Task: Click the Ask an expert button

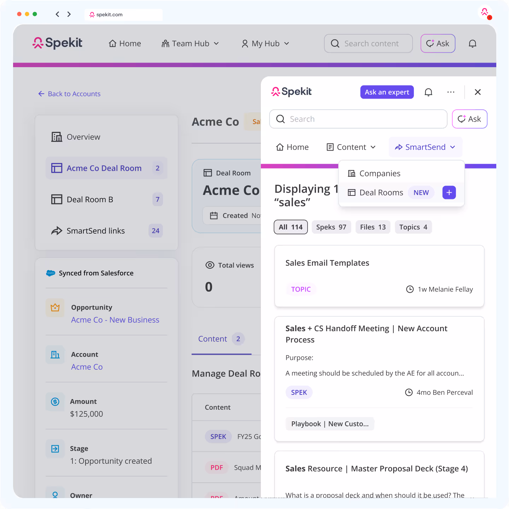Action: point(387,92)
